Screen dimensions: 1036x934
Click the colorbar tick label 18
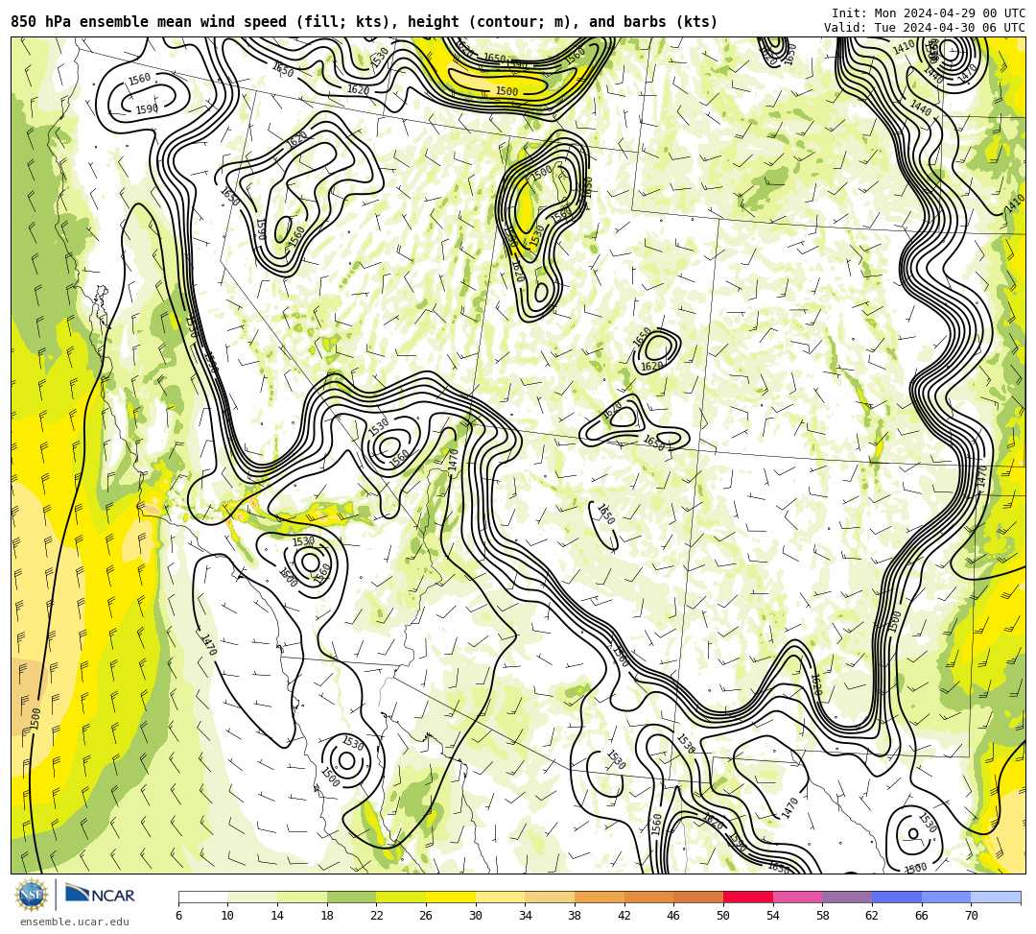coord(327,916)
